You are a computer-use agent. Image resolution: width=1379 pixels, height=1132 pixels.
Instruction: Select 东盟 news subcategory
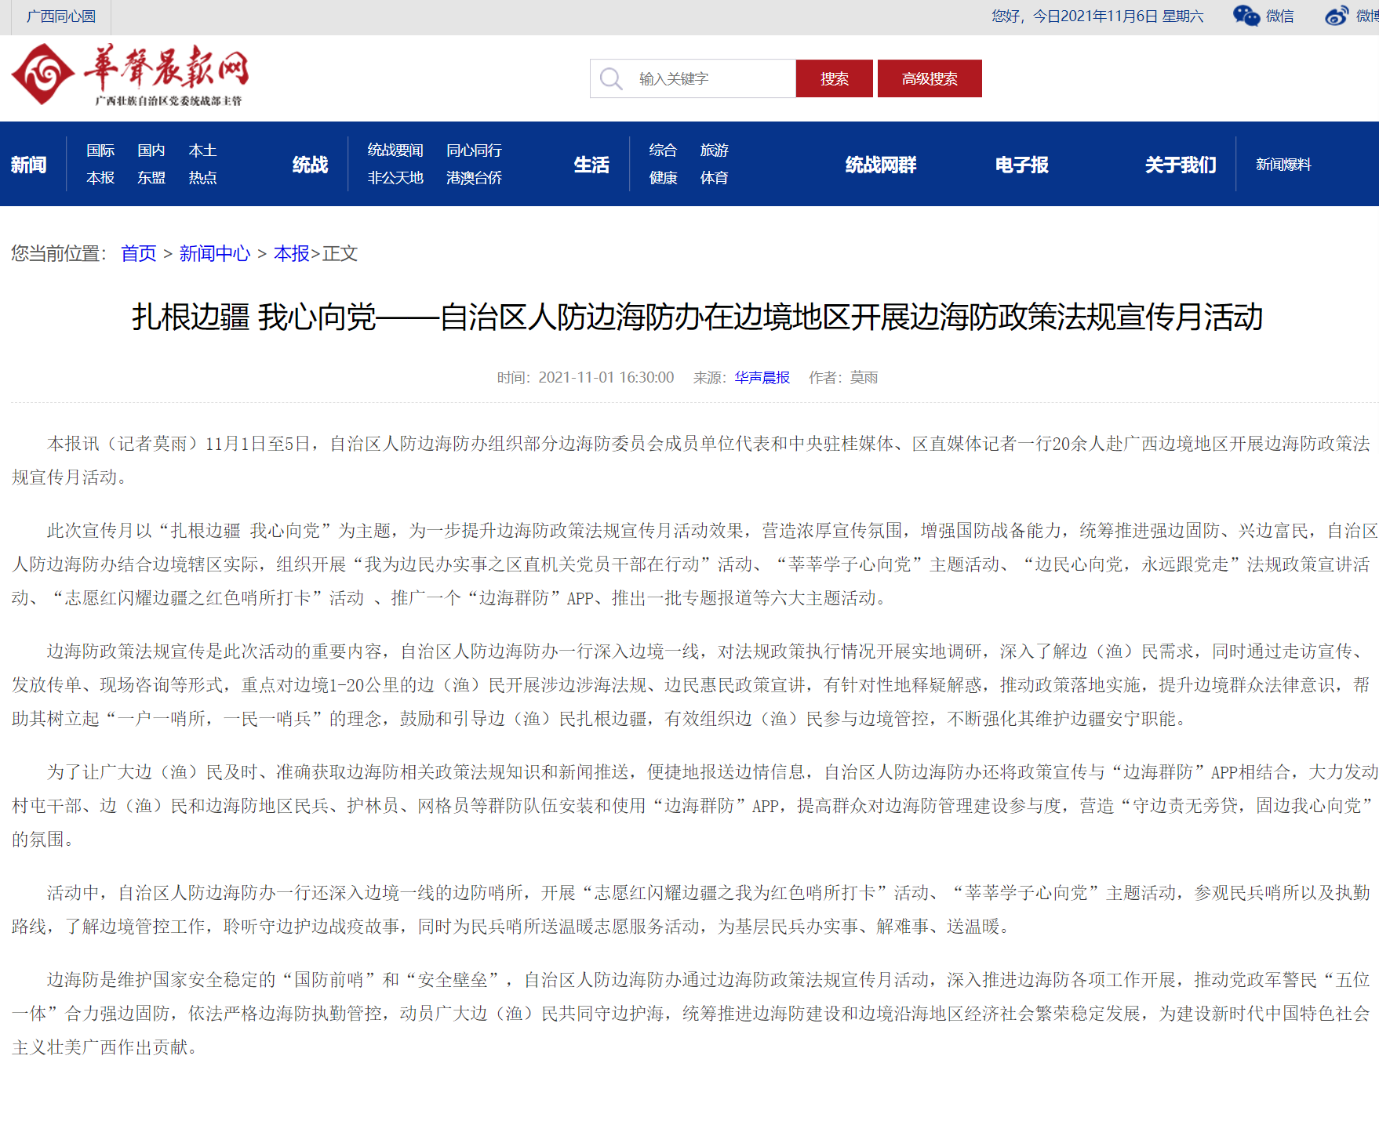click(x=151, y=178)
